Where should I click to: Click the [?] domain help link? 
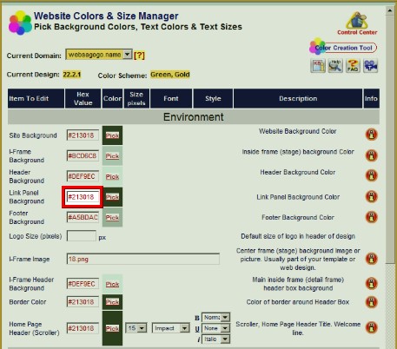pyautogui.click(x=139, y=55)
